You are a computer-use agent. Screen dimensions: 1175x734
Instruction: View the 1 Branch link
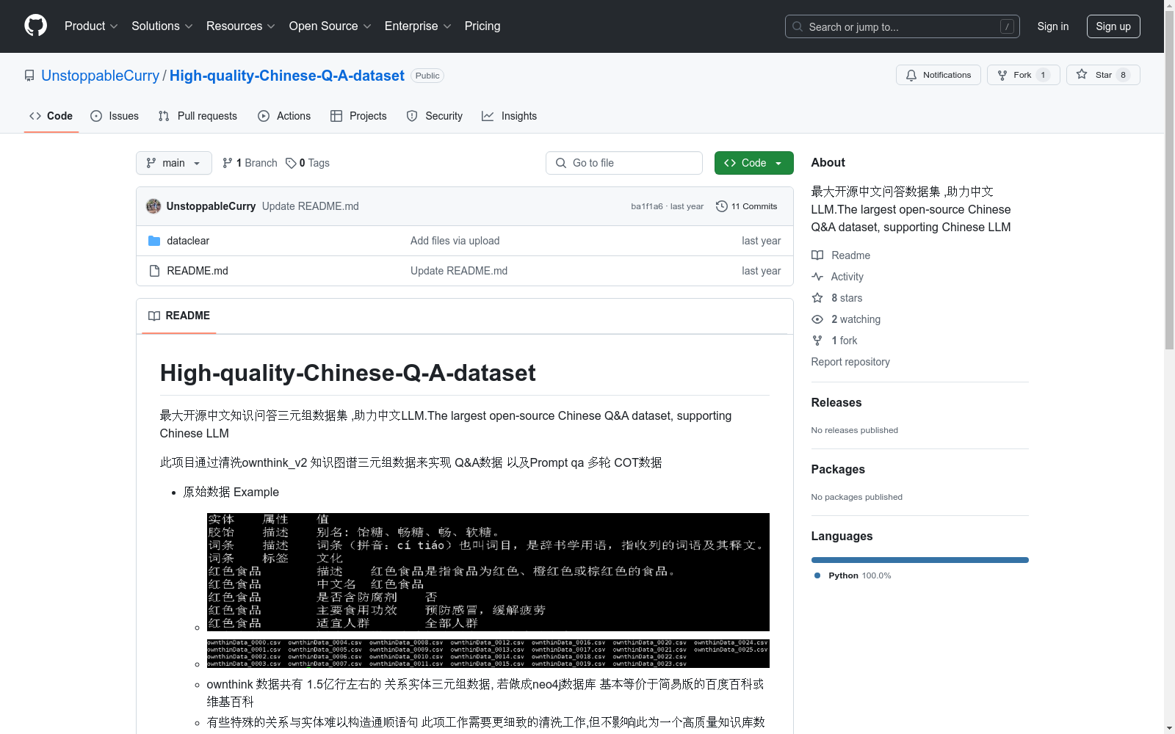pos(250,163)
